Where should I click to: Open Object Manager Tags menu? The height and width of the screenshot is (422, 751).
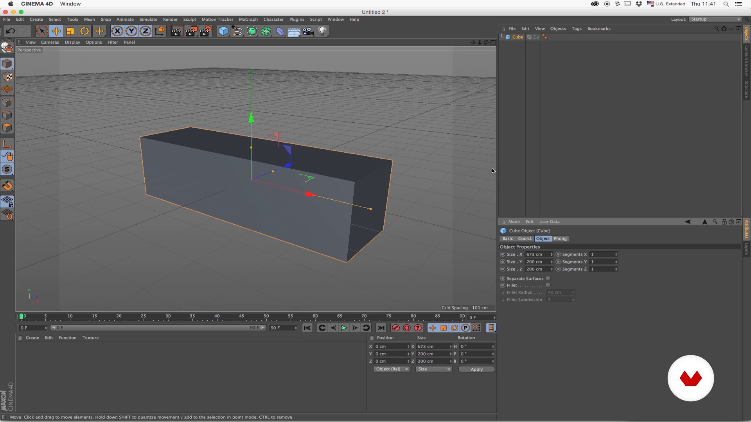point(577,29)
